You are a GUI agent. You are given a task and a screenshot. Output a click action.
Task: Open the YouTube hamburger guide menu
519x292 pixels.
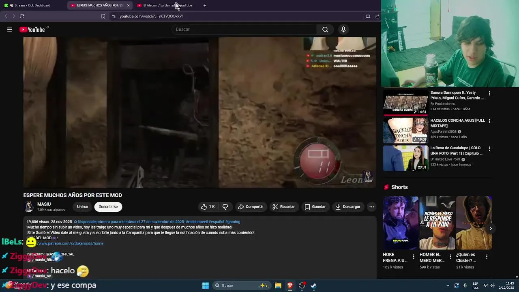[x=10, y=29]
